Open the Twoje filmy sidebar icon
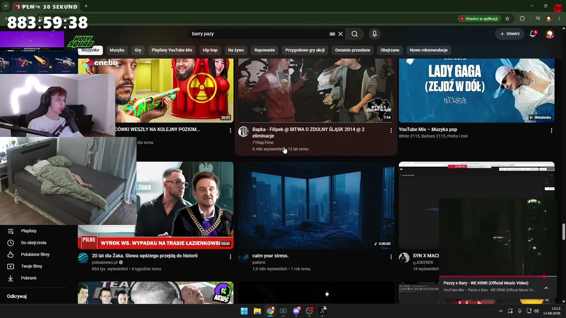This screenshot has height=318, width=566. [11, 266]
